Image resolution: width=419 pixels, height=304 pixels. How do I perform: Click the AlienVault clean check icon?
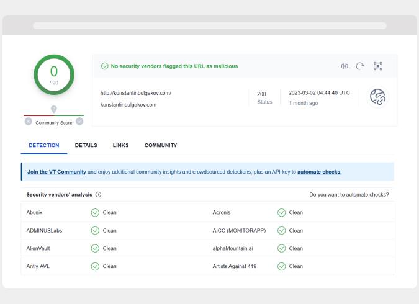pyautogui.click(x=95, y=248)
